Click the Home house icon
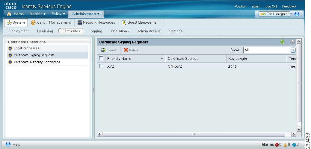The image size is (311, 149). (x=9, y=14)
